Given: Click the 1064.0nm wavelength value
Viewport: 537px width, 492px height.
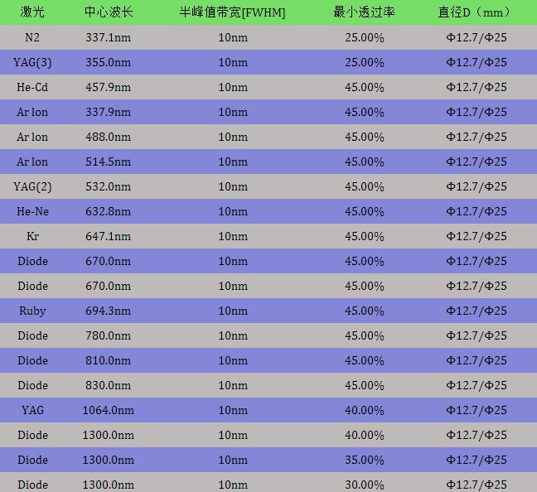Looking at the screenshot, I should click(x=109, y=410).
